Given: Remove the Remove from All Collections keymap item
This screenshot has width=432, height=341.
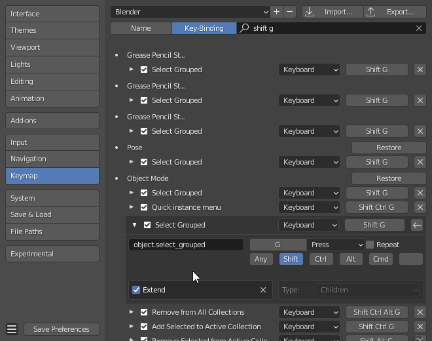Looking at the screenshot, I should 420,312.
